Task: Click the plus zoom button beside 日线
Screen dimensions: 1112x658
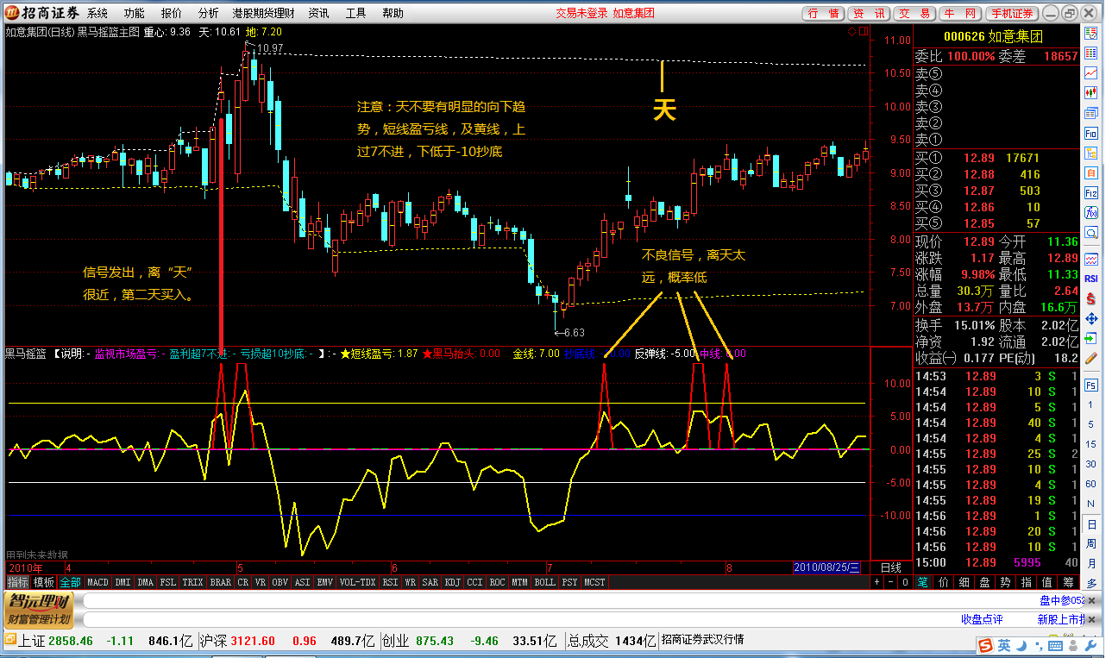Action: click(876, 582)
